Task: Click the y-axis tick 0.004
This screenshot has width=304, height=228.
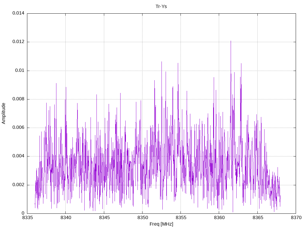Action: point(18,156)
